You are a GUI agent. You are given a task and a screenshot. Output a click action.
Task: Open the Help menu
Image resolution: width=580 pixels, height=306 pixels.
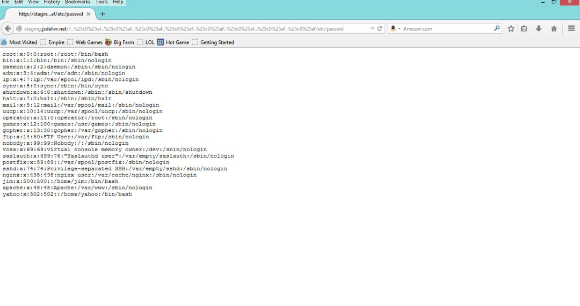tap(118, 2)
